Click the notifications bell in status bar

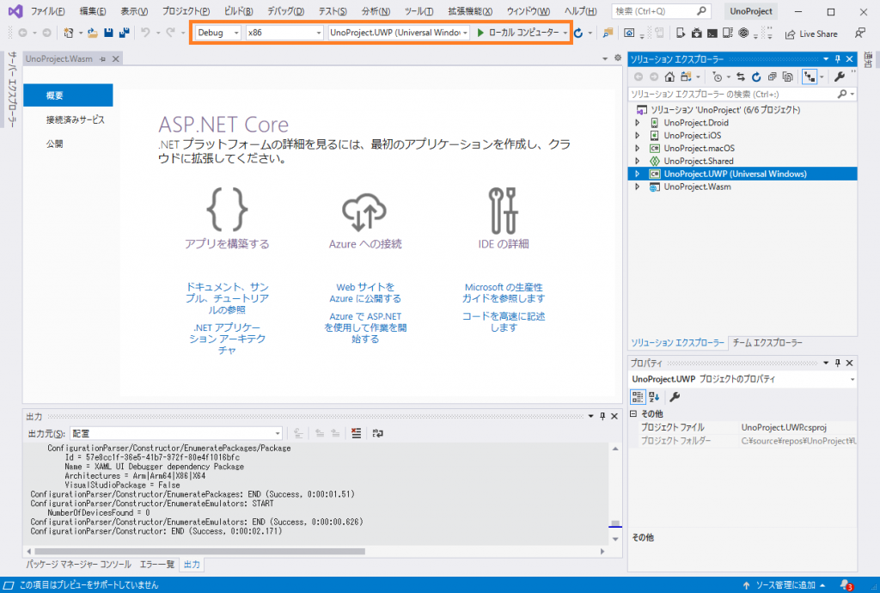[846, 585]
